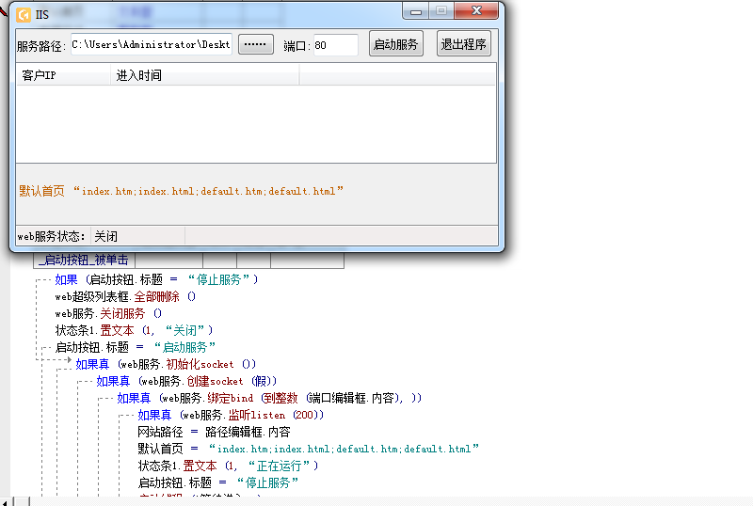Click code line 如果 (启动按钮.标题 = "停止服务")
This screenshot has width=753, height=506.
156,279
